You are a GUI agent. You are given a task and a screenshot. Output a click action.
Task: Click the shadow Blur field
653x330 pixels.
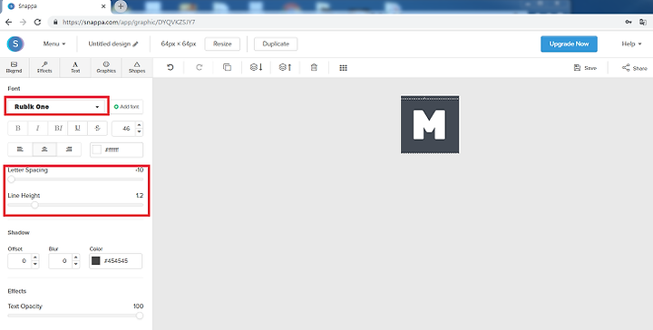(x=60, y=261)
